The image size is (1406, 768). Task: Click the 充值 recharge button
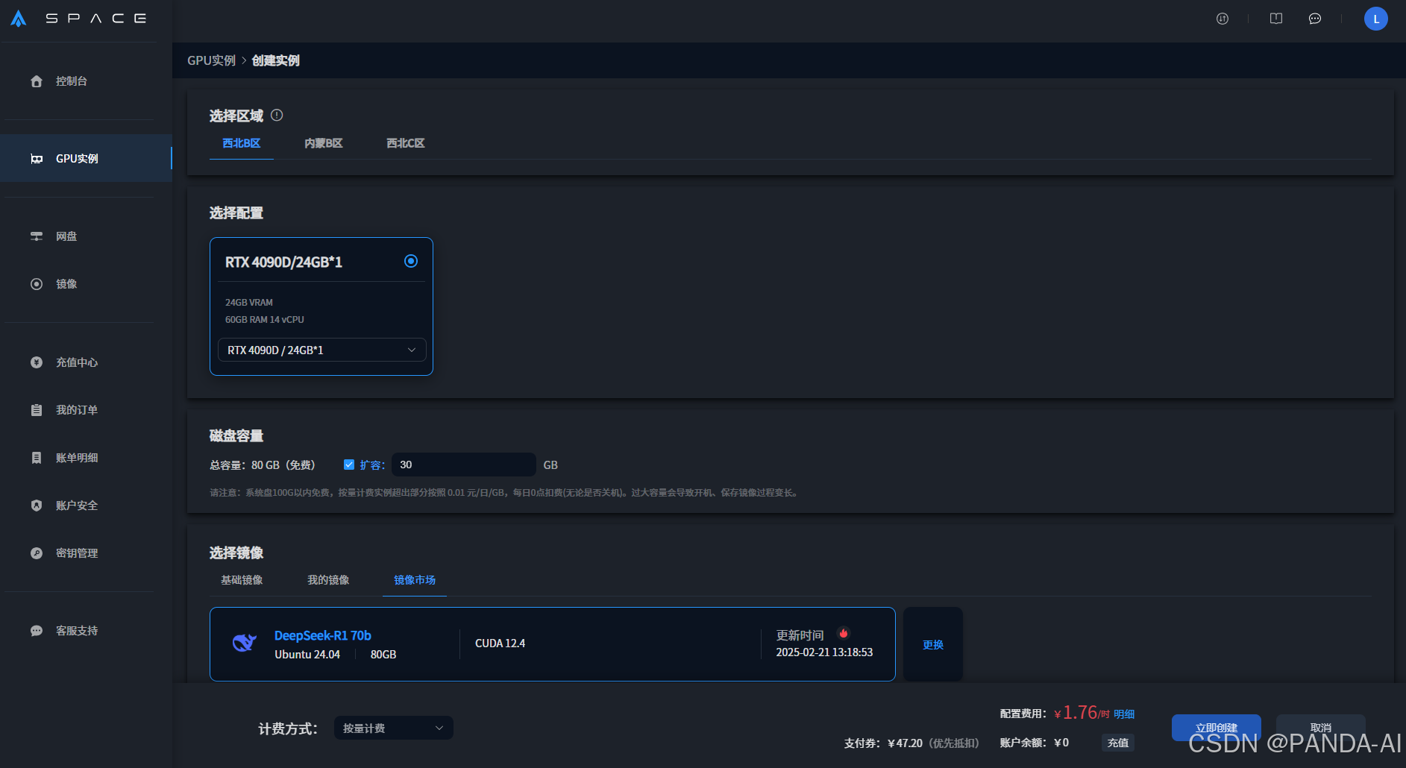pyautogui.click(x=1118, y=743)
